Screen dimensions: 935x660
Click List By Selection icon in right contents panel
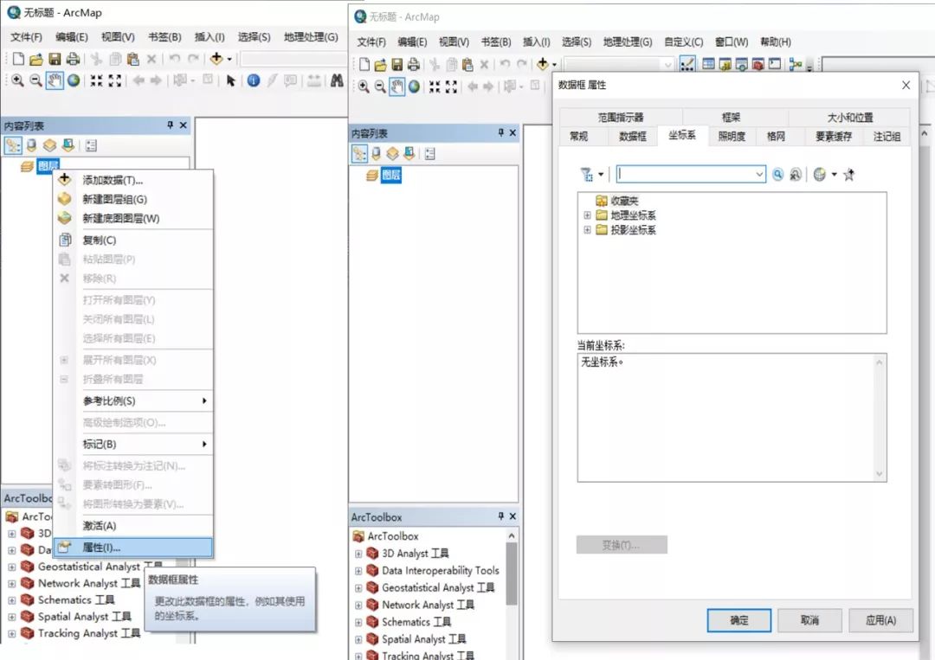[x=409, y=154]
